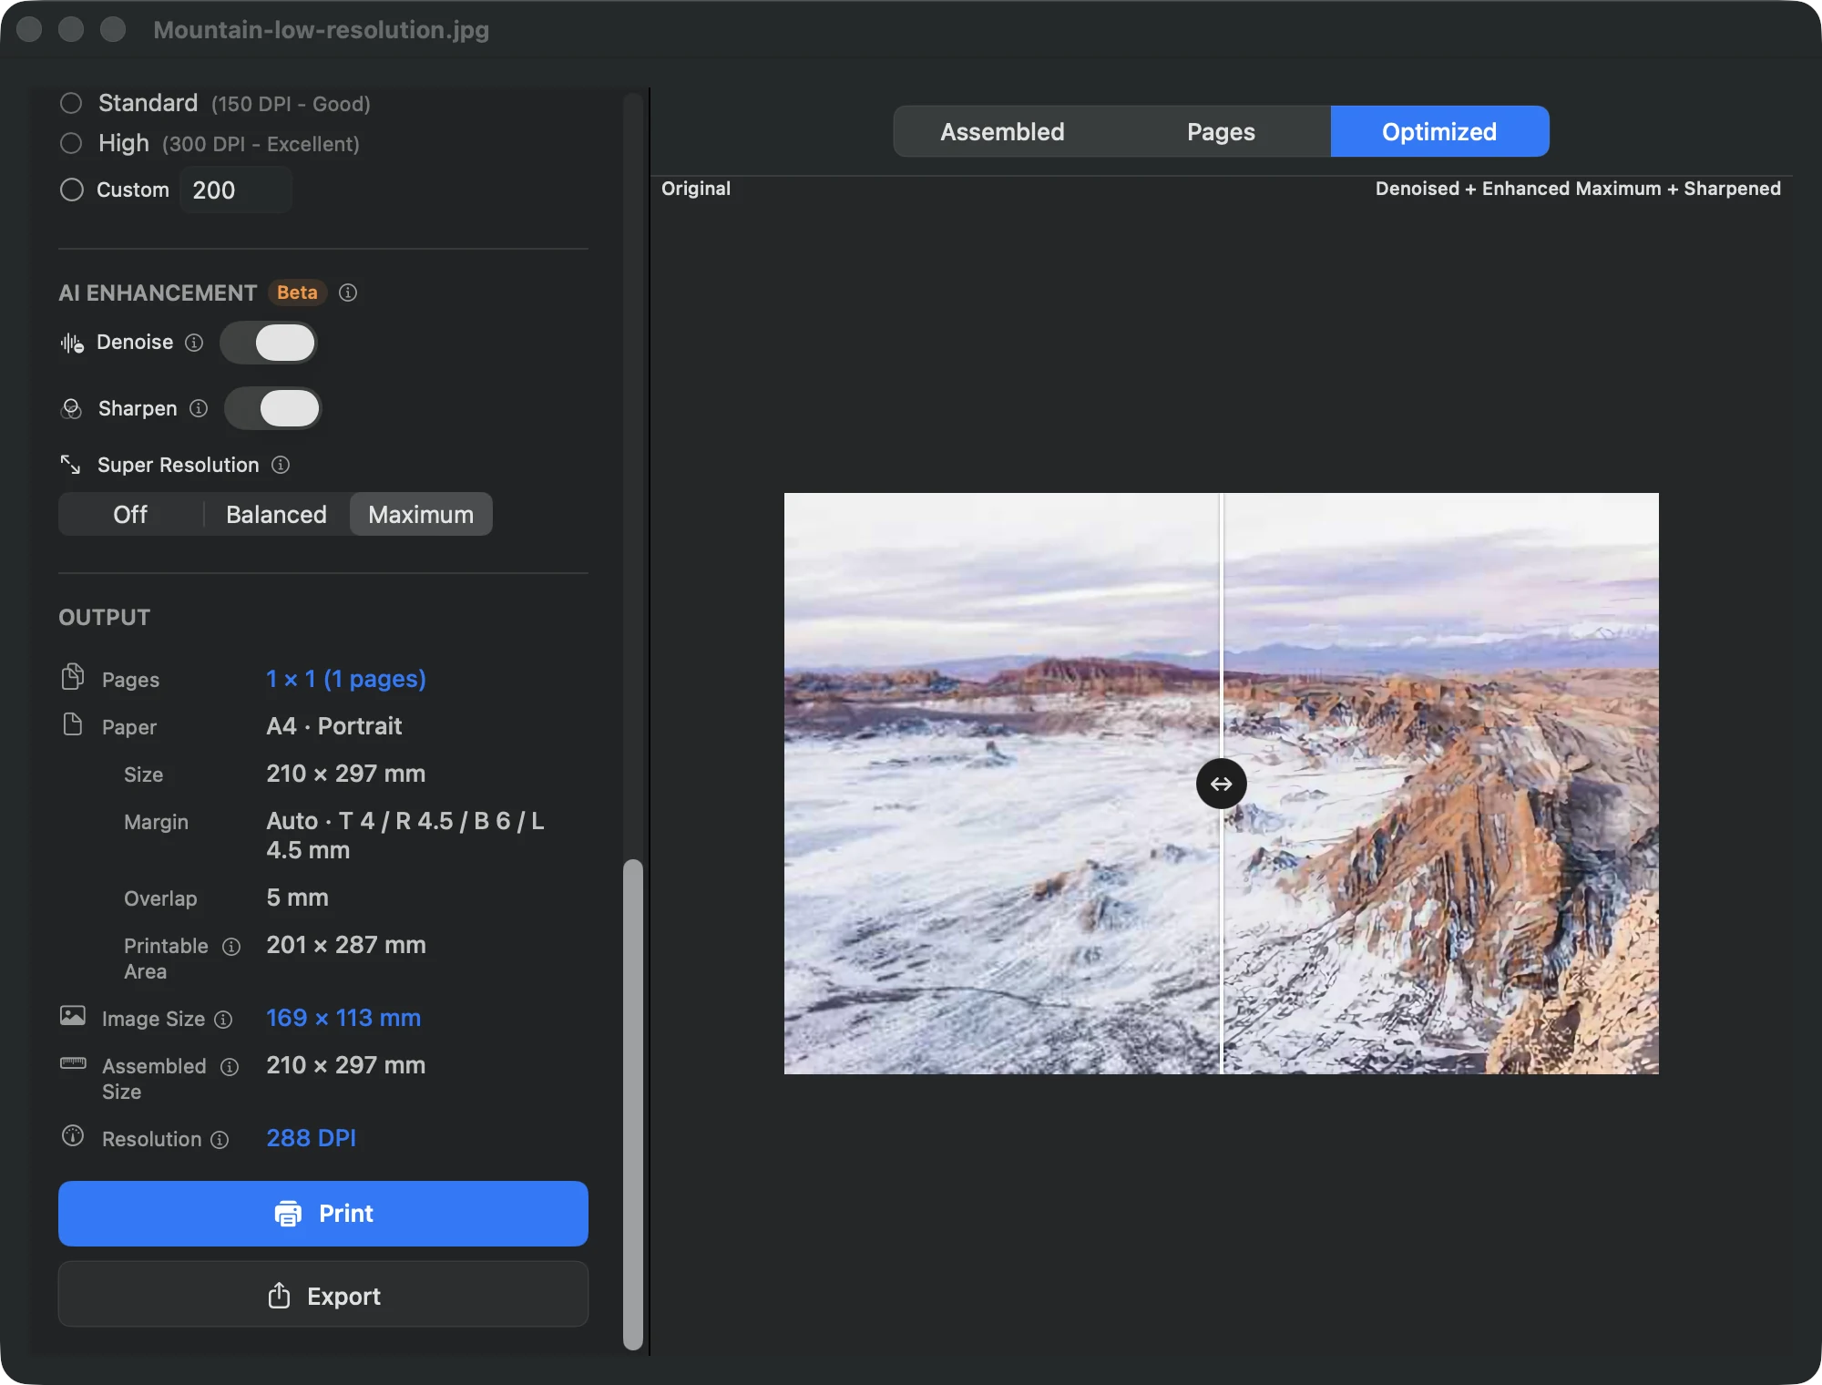The image size is (1822, 1385).
Task: Click the Sharpen info icon
Action: pos(199,408)
